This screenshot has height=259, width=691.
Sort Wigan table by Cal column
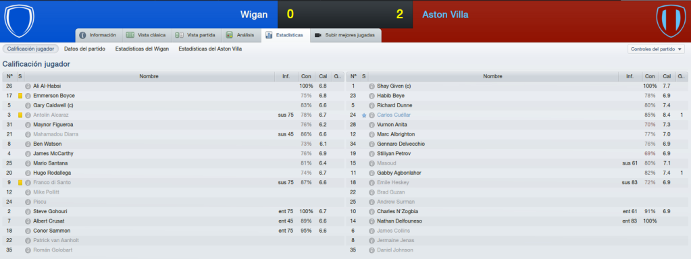[323, 76]
